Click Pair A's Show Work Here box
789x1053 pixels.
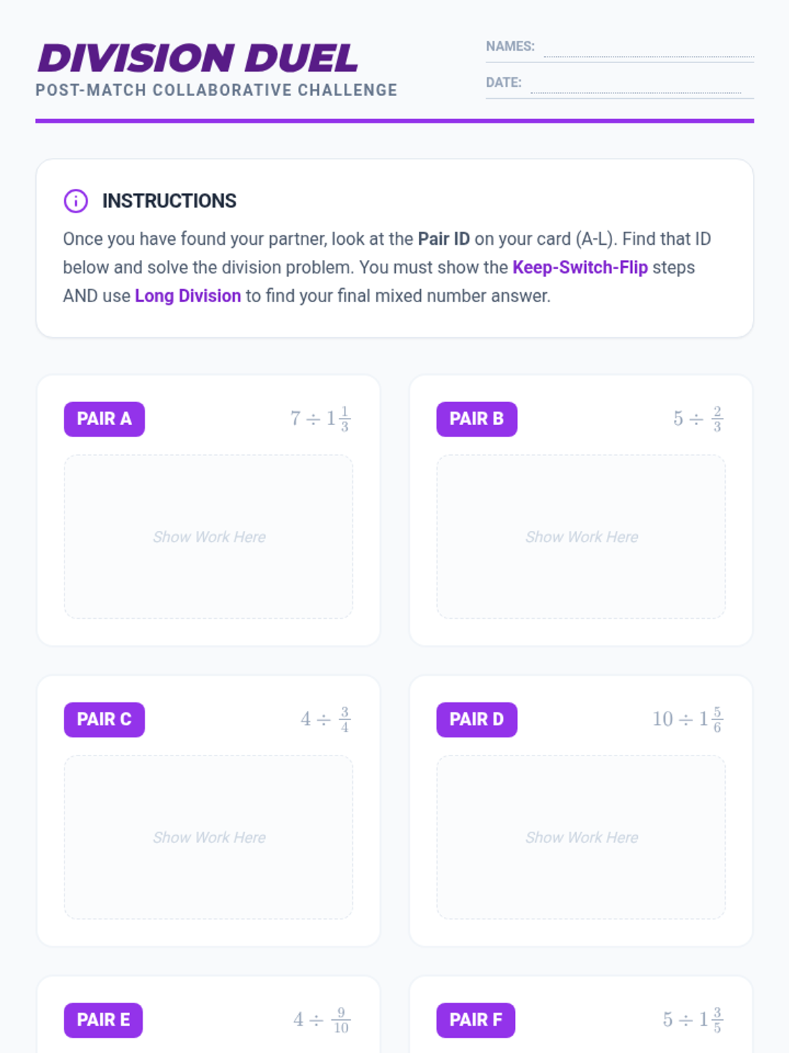point(208,537)
